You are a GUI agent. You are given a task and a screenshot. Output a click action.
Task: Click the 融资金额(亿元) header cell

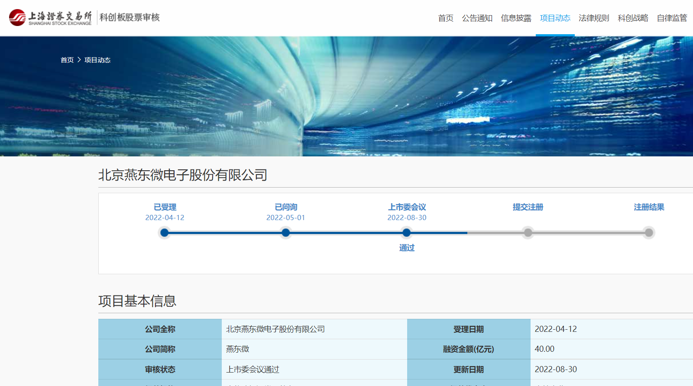click(469, 349)
